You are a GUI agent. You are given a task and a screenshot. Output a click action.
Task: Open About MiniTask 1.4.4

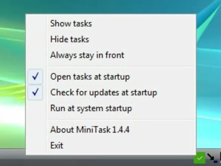[90, 129]
